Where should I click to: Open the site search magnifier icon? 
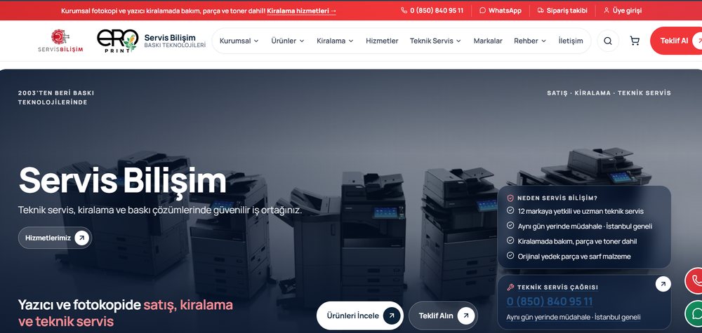607,41
